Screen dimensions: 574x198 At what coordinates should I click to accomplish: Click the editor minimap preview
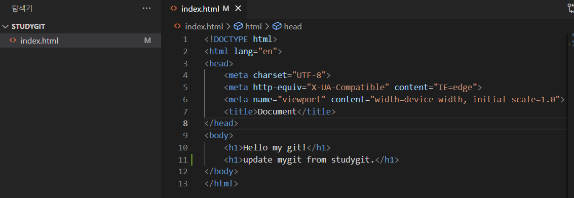571,39
